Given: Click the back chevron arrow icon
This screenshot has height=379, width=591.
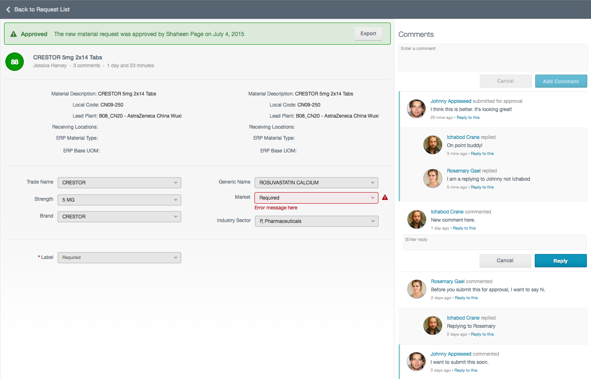Looking at the screenshot, I should tap(8, 9).
